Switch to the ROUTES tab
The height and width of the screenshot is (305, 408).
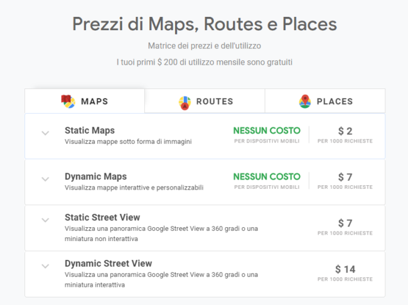coord(205,101)
